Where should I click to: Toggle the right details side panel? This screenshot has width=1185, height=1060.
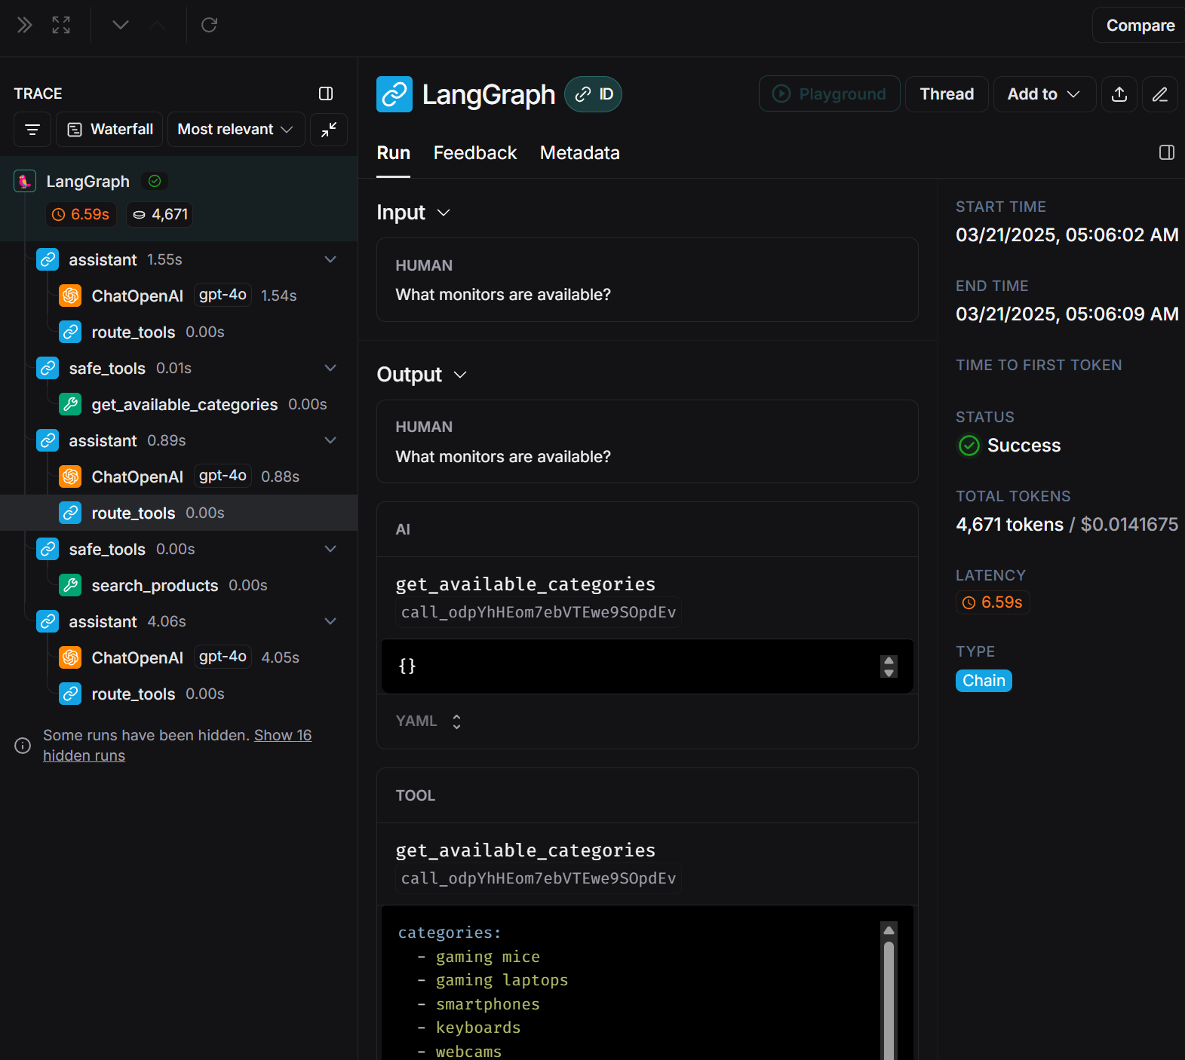coord(1166,153)
